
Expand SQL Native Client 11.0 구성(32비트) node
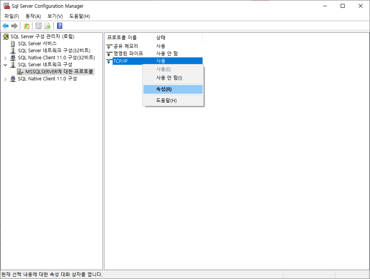point(5,58)
